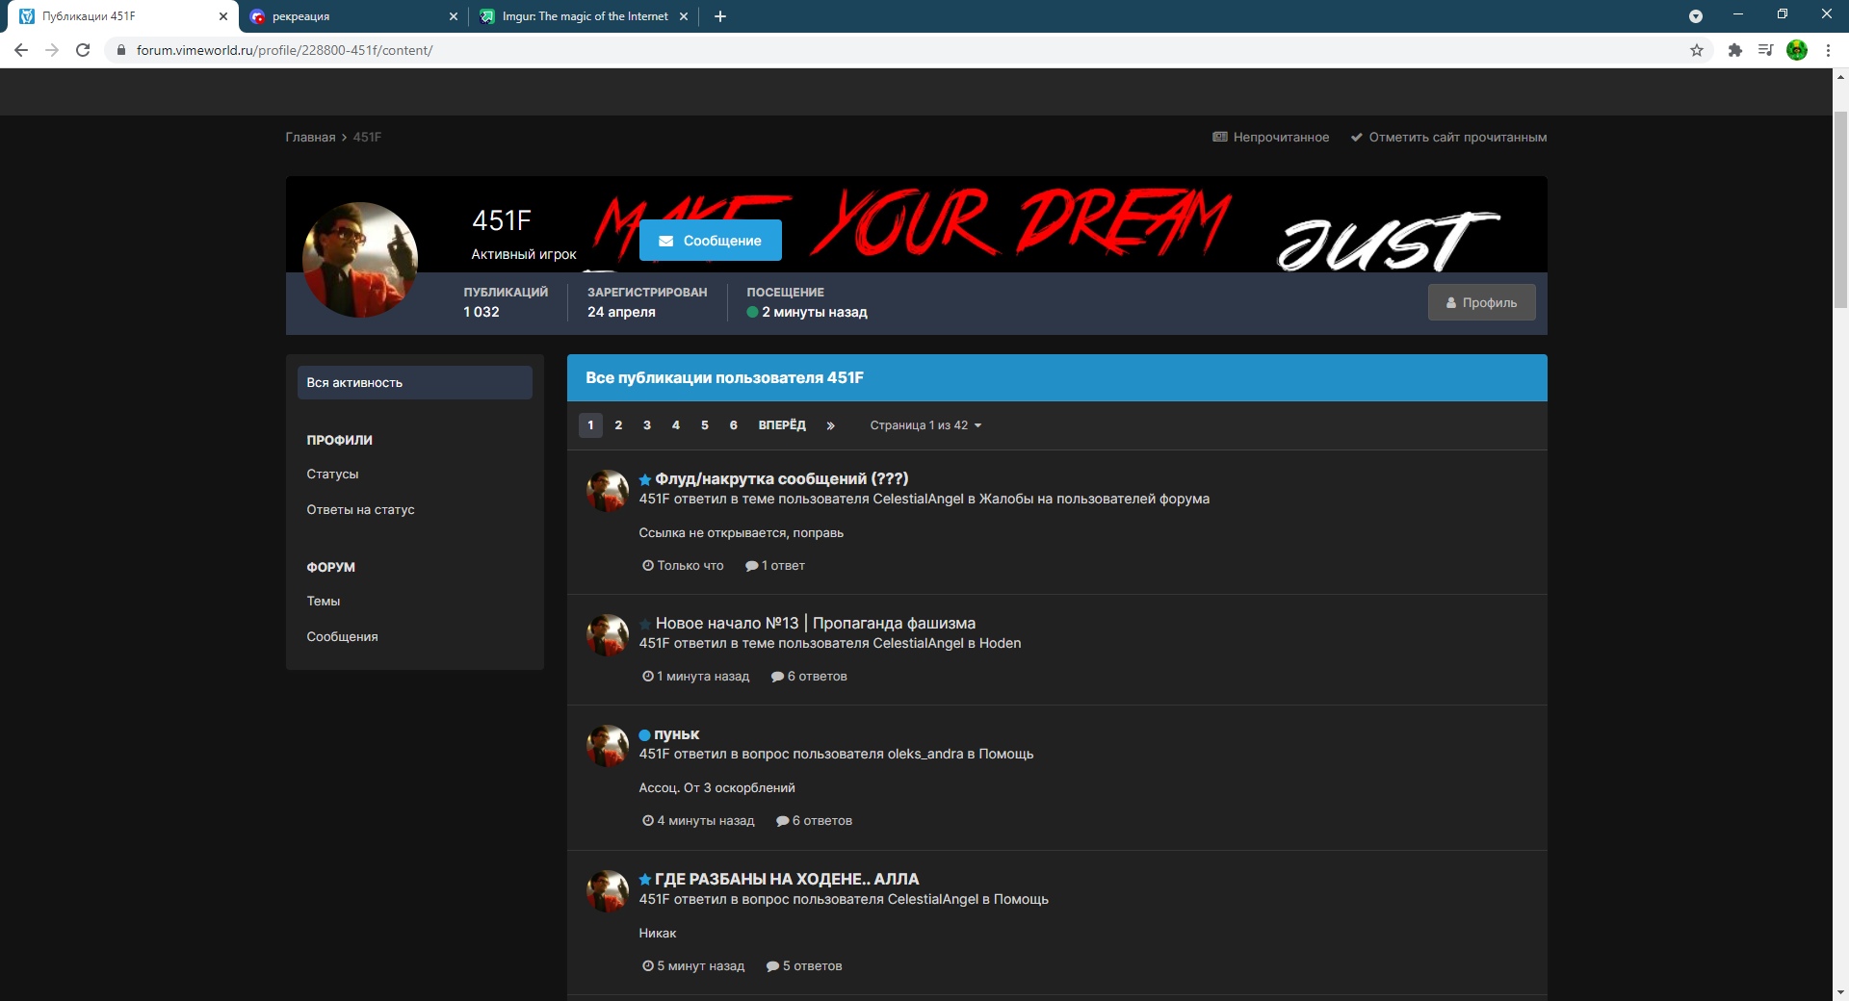Select Сообщения in the forum sidebar
Image resolution: width=1849 pixels, height=1001 pixels.
pyautogui.click(x=342, y=636)
